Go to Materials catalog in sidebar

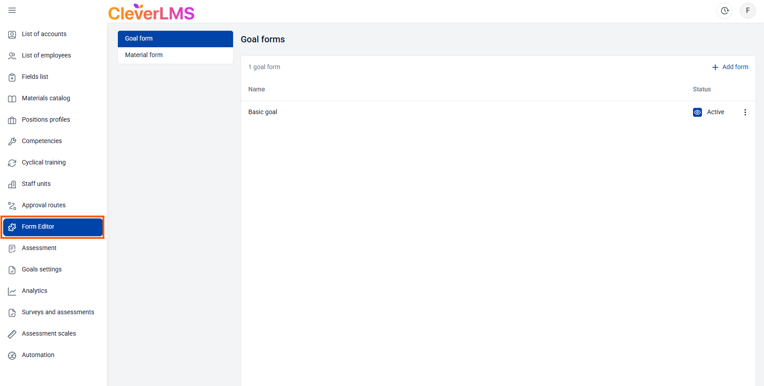pyautogui.click(x=46, y=98)
